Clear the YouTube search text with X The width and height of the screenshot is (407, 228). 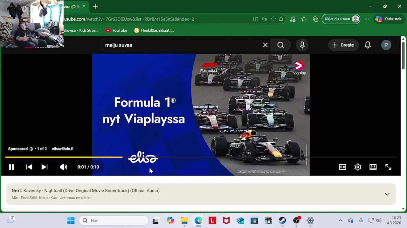[265, 45]
